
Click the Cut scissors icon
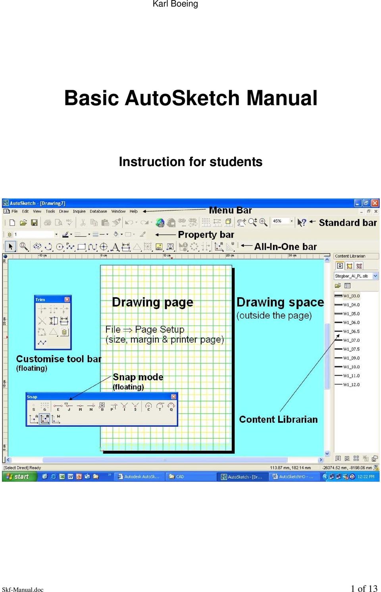click(83, 223)
